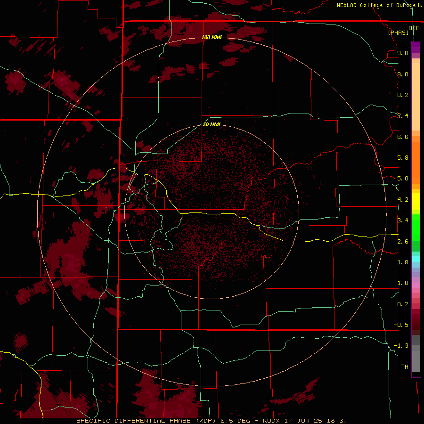Pick the orange band of the color scale
This screenshot has height=424, width=424.
coord(416,163)
